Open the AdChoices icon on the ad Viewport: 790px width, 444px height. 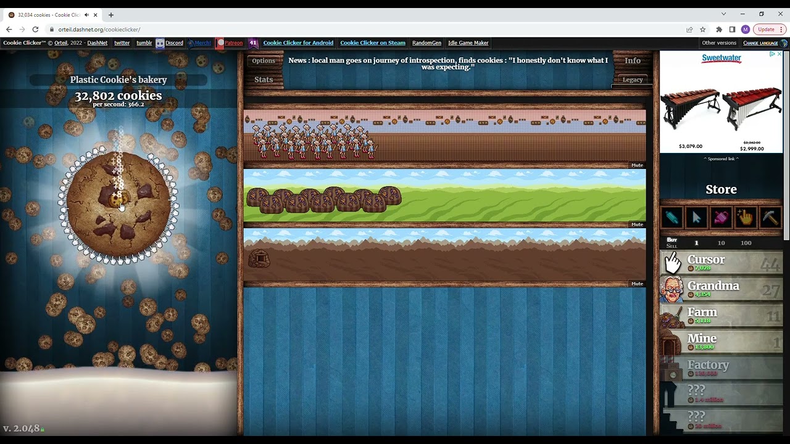[x=772, y=54]
